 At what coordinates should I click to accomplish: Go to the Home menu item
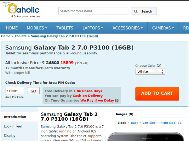click(12, 28)
